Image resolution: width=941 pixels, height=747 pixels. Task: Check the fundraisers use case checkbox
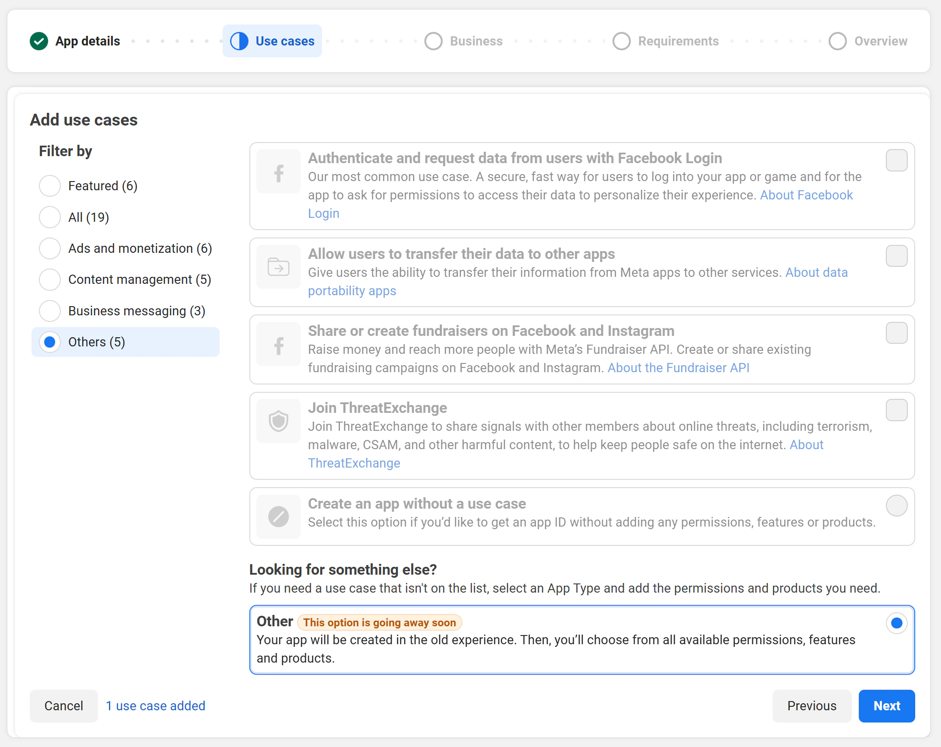click(x=896, y=333)
